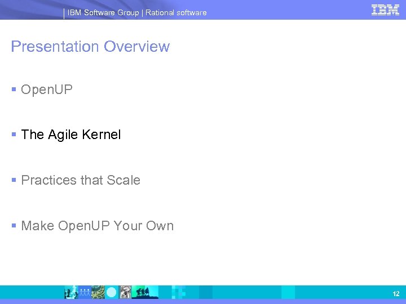
Task: Click the 'Rational software' header text
Action: click(x=176, y=12)
